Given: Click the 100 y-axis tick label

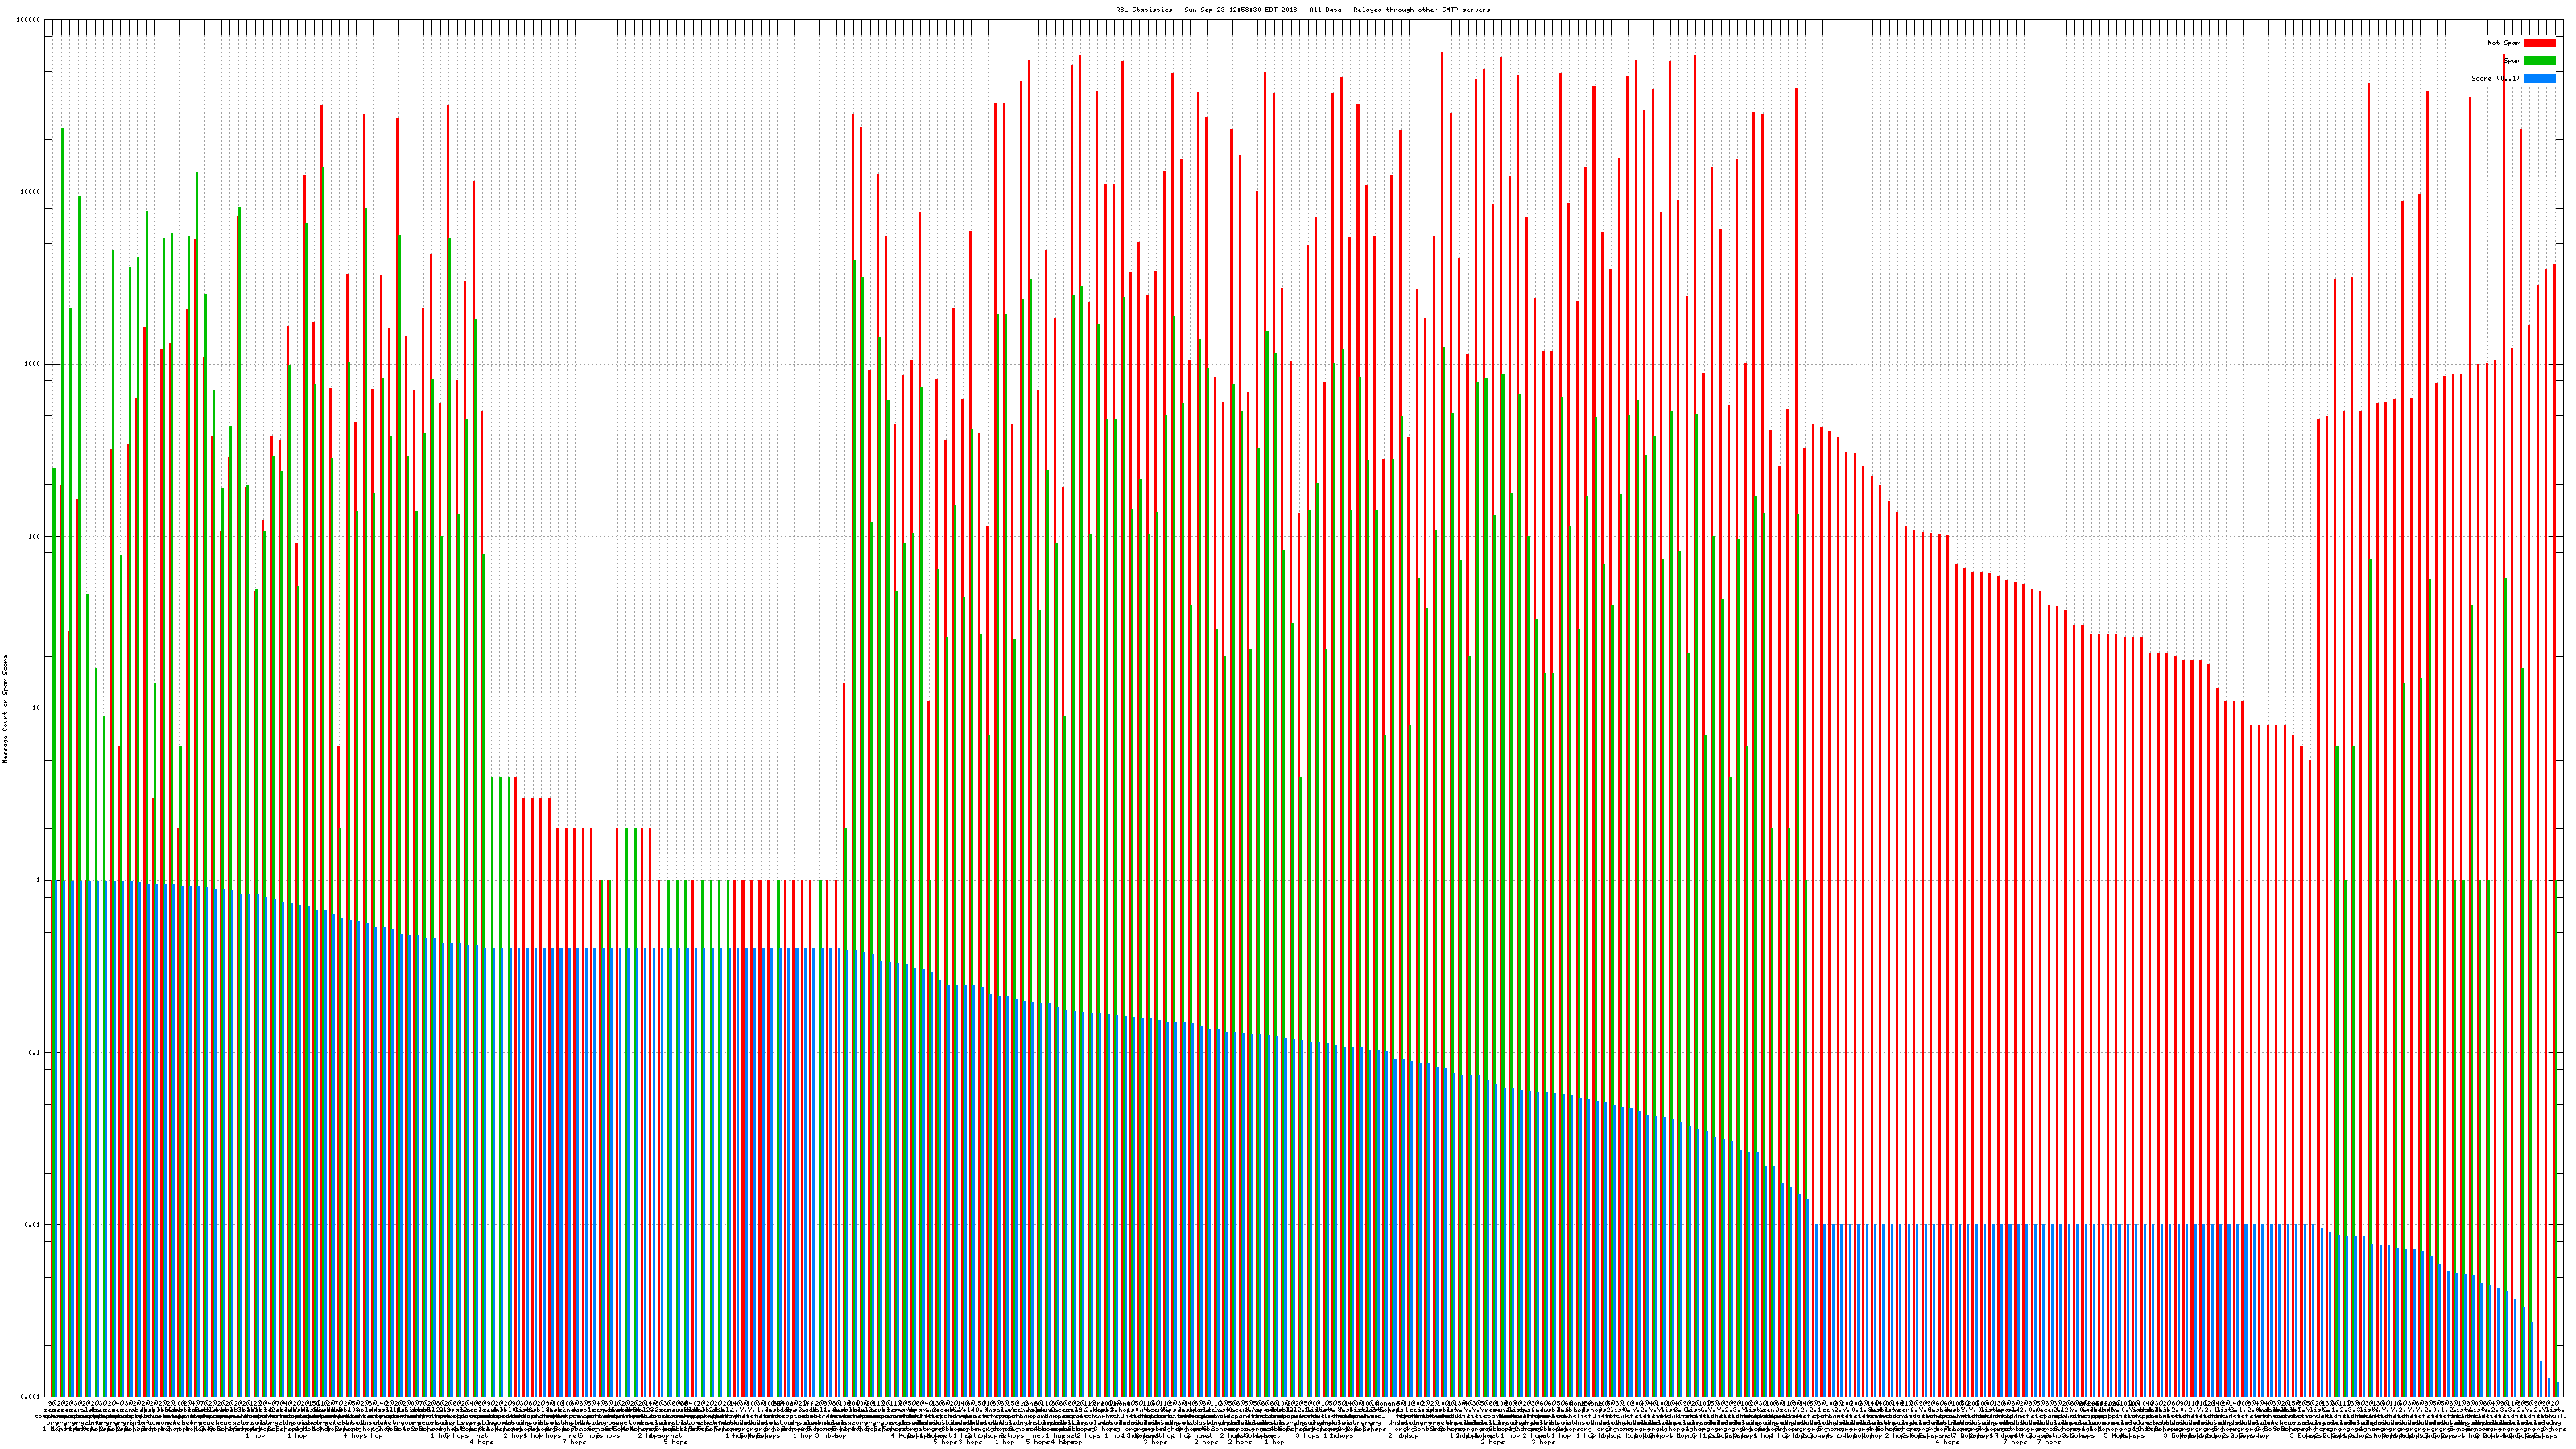Looking at the screenshot, I should pyautogui.click(x=35, y=536).
